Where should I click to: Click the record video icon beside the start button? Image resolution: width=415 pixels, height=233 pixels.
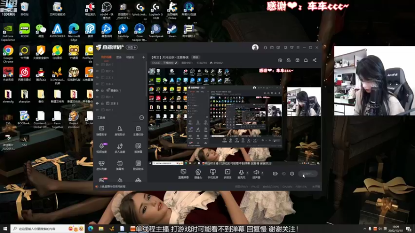coord(275,173)
